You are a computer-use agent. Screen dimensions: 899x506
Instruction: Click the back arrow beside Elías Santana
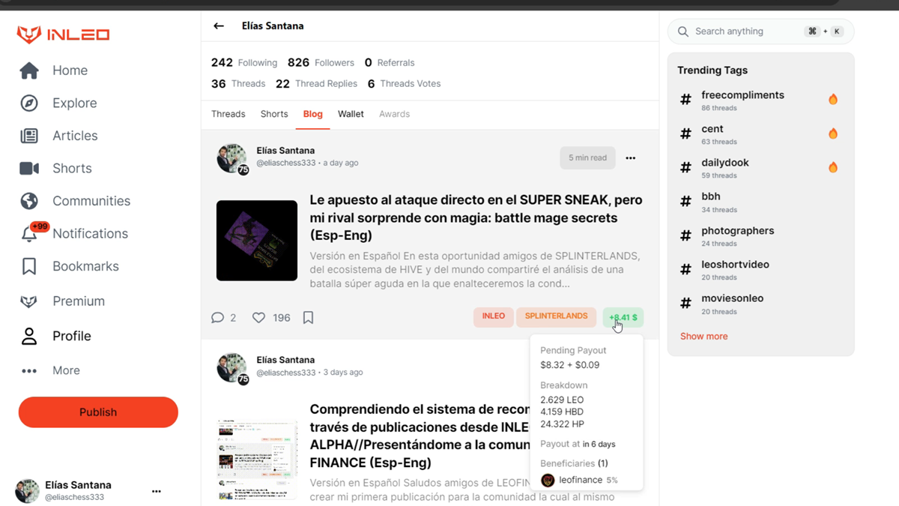click(x=219, y=25)
